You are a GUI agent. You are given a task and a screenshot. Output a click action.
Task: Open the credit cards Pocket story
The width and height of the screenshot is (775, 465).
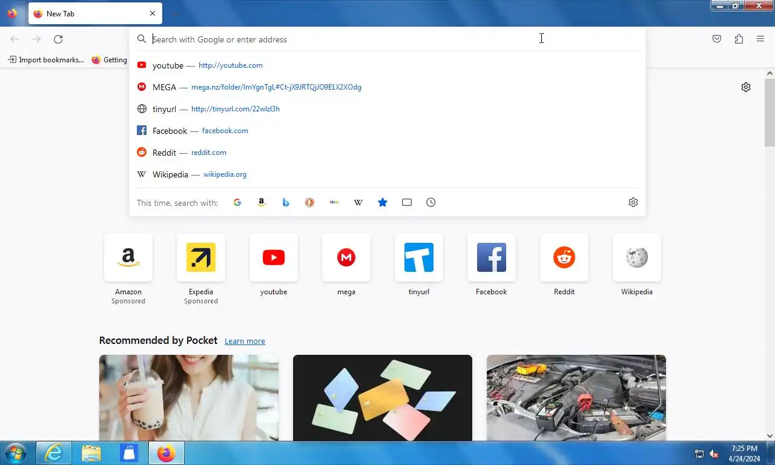(383, 398)
